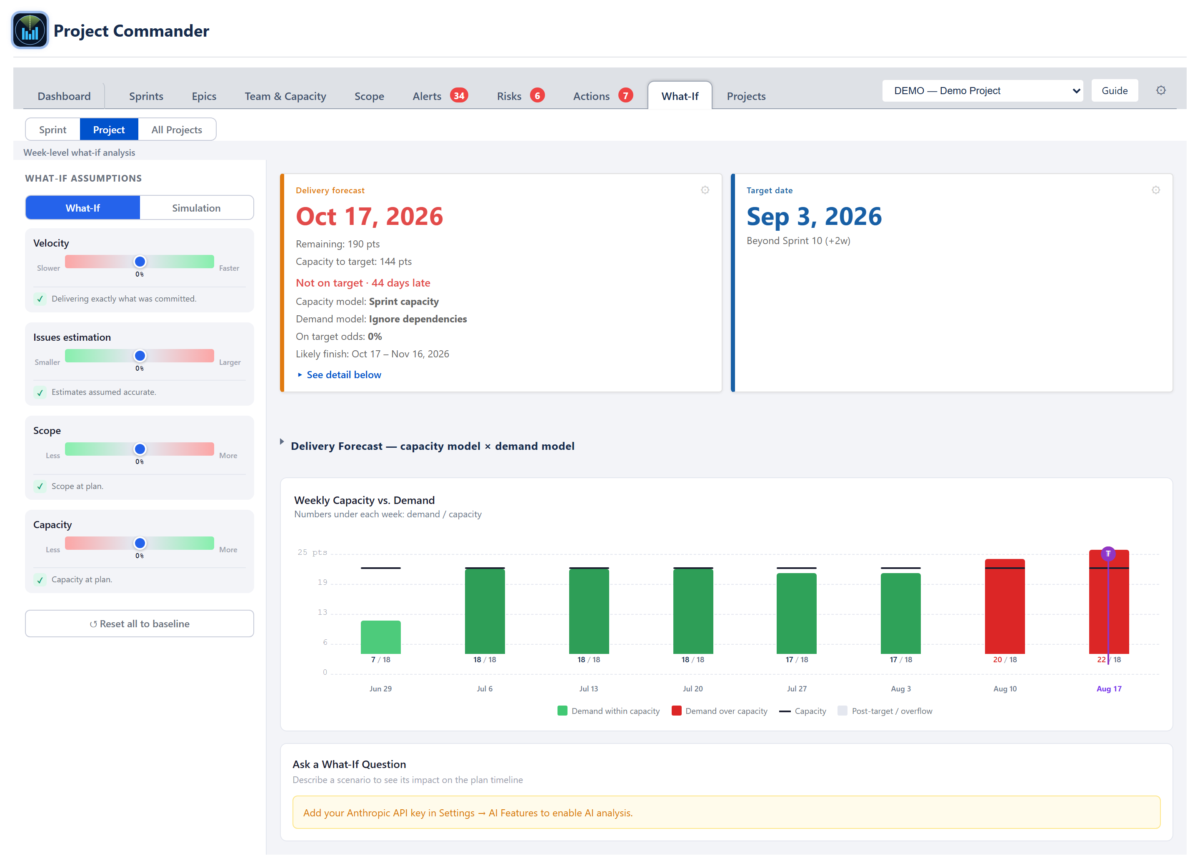Click 'Beyond Sprint 10 (+2w)' text
Screen dimensions: 1200x868
click(798, 241)
